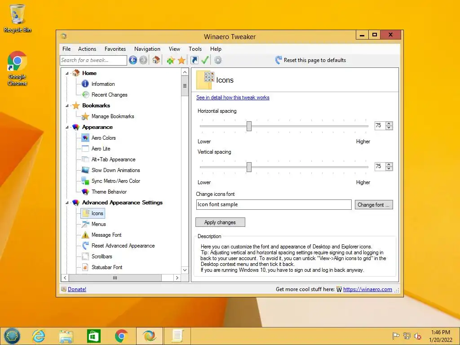The height and width of the screenshot is (345, 460).
Task: Click the Message Font warning icon
Action: coord(85,234)
